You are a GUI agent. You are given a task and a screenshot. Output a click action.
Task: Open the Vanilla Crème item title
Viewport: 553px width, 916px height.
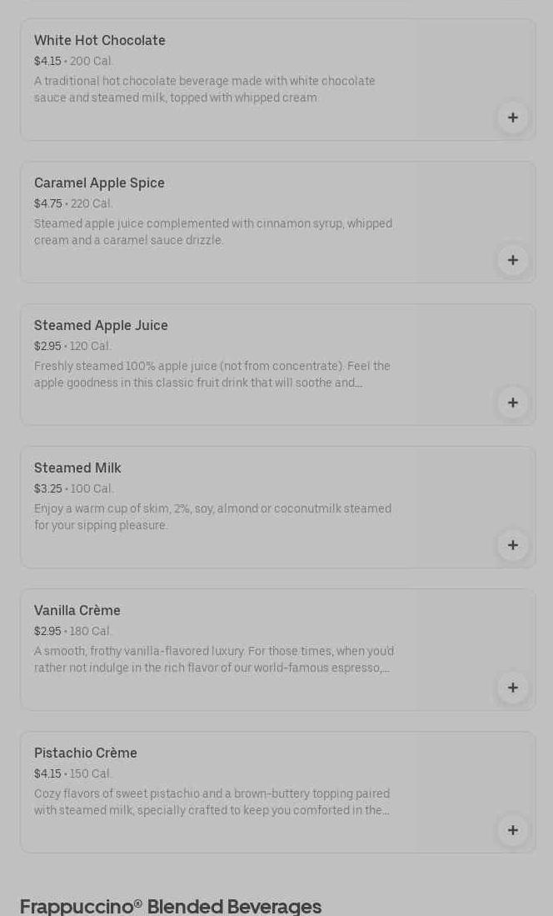coord(77,611)
